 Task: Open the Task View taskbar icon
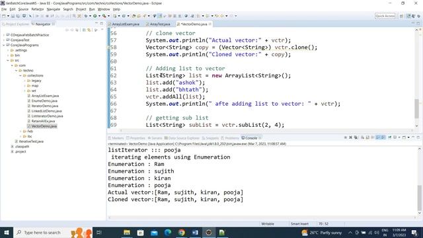coord(99,232)
